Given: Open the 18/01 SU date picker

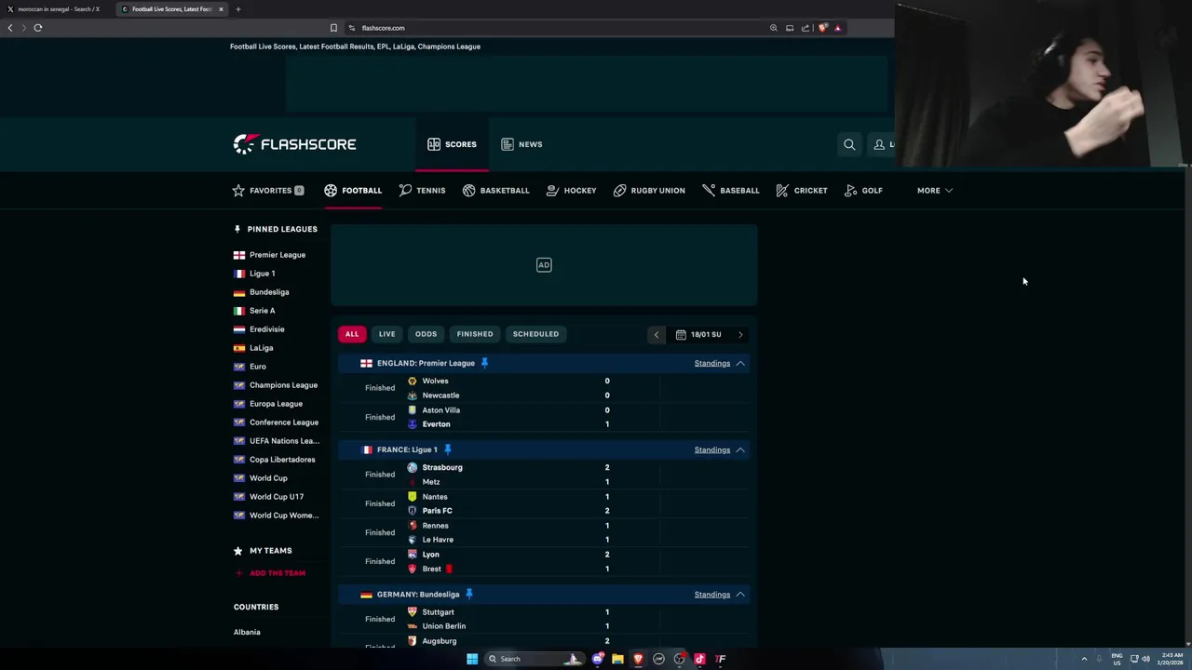Looking at the screenshot, I should click(698, 334).
